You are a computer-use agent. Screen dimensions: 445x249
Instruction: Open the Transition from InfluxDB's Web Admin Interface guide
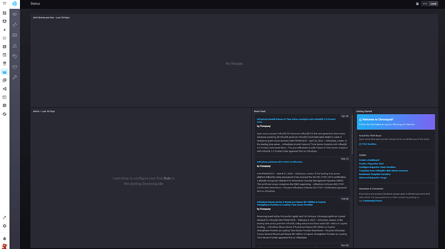click(x=384, y=171)
